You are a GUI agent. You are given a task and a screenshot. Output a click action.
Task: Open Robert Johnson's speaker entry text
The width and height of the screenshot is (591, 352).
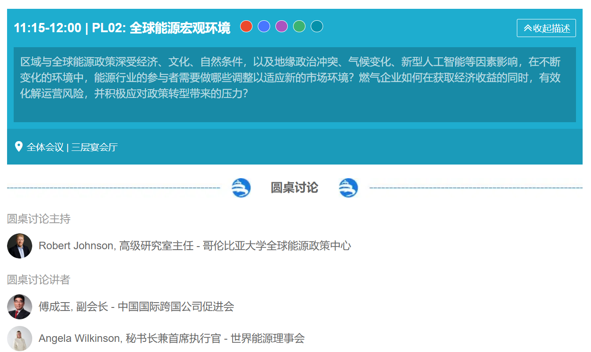195,246
